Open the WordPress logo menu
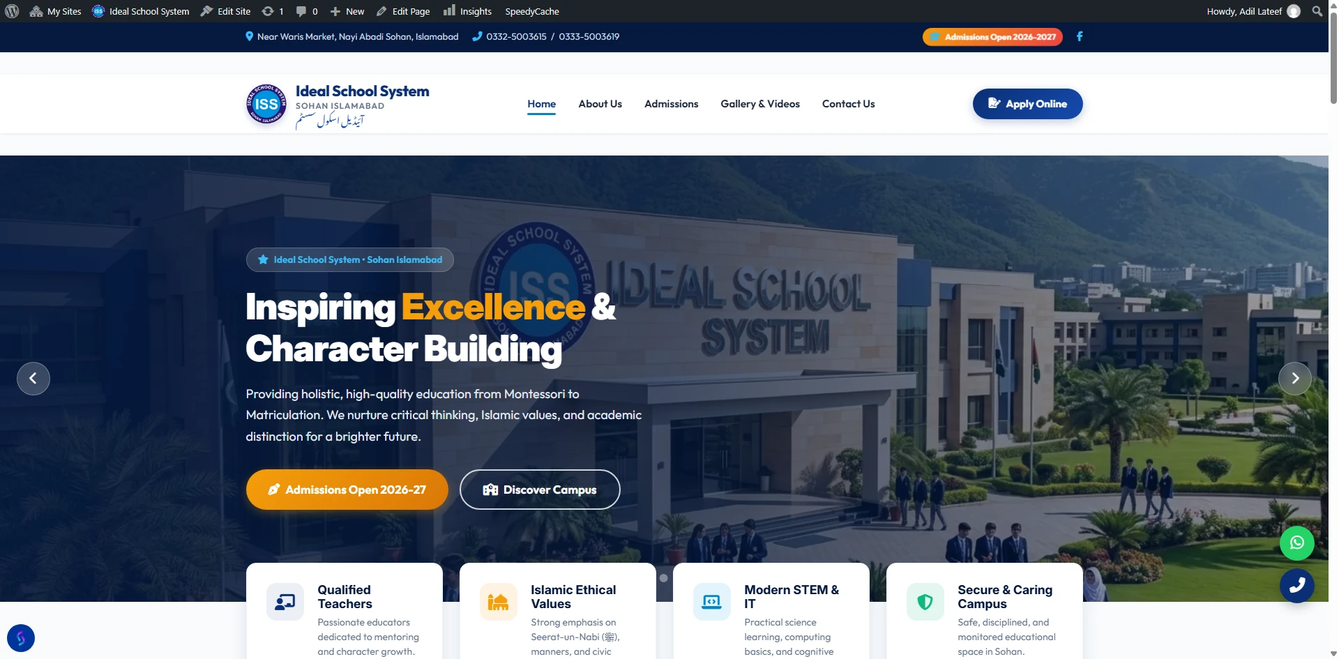 tap(12, 11)
